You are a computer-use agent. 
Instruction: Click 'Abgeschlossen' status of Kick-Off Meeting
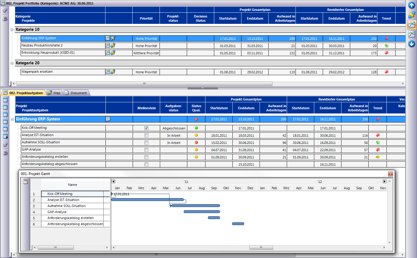pos(174,128)
